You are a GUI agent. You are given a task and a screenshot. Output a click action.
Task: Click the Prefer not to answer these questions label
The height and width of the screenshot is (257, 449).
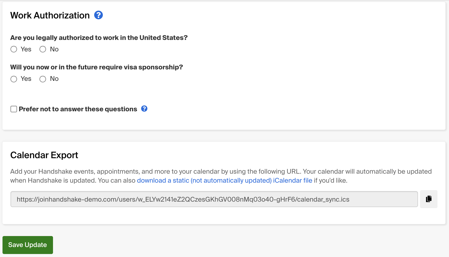pos(78,109)
